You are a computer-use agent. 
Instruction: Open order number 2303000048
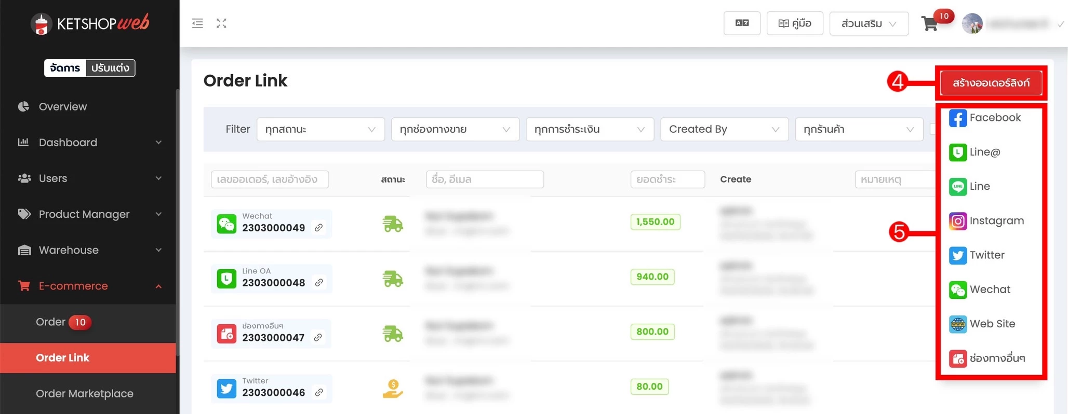tap(273, 283)
